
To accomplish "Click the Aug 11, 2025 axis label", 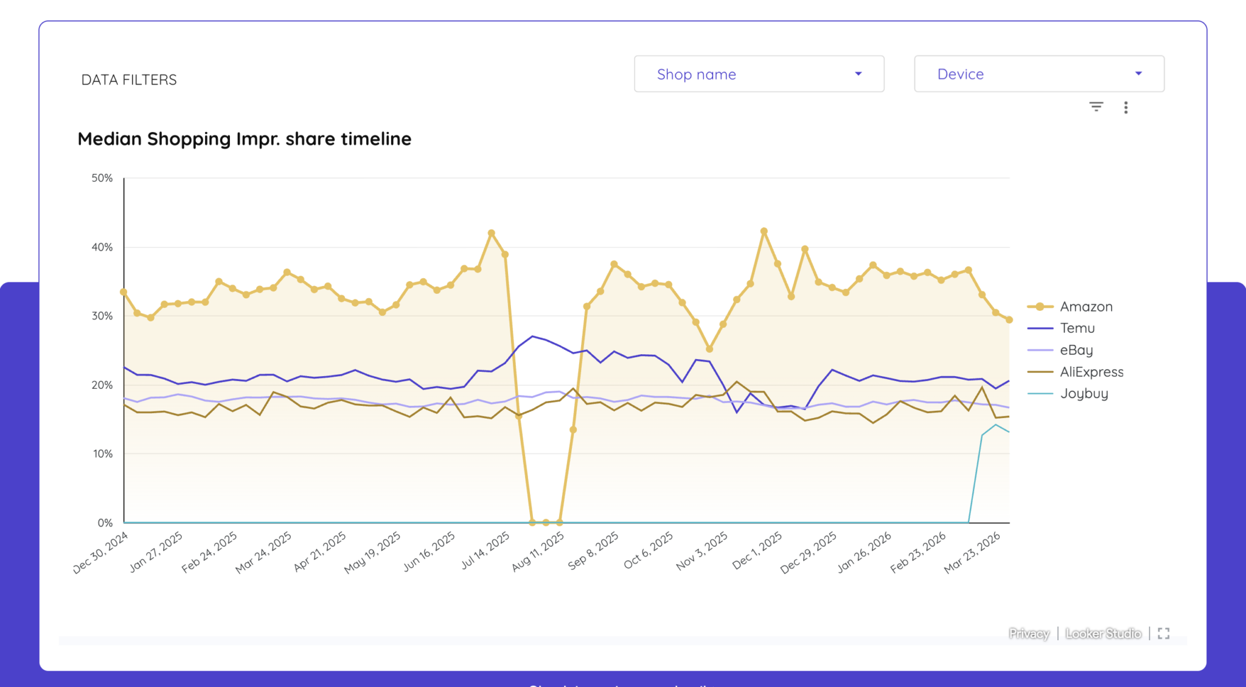I will [x=538, y=551].
